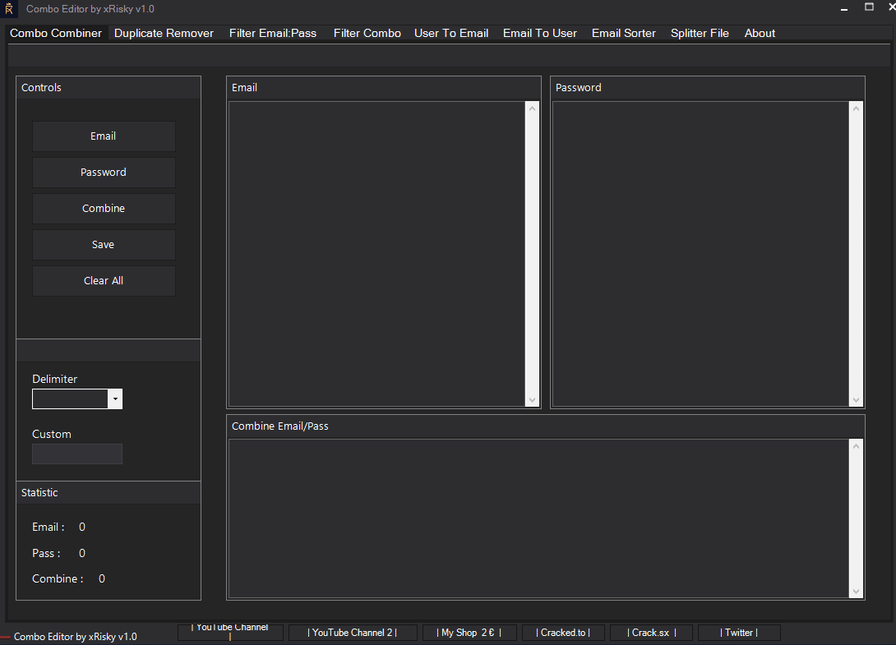The image size is (896, 645).
Task: Switch to the Filter Combo tab
Action: [x=367, y=33]
